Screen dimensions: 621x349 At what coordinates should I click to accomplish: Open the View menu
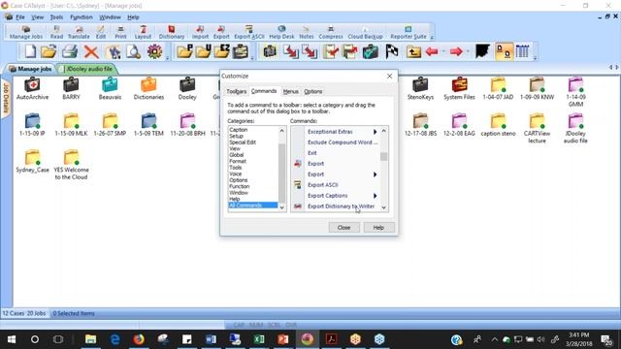[38, 17]
